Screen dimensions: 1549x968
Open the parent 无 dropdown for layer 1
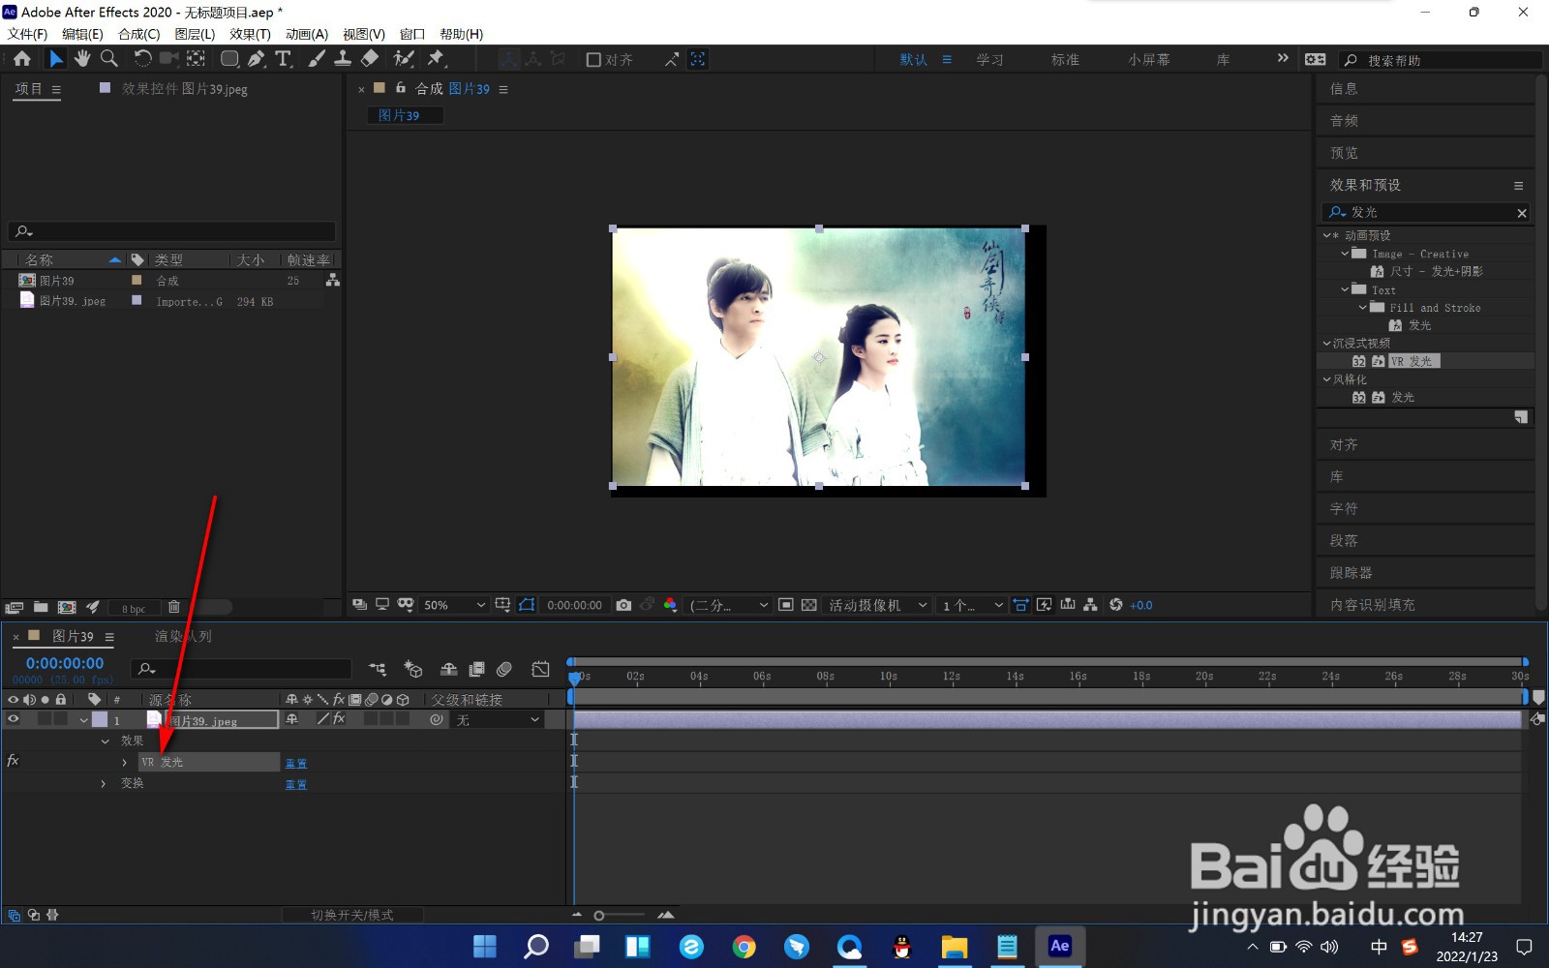click(x=498, y=720)
